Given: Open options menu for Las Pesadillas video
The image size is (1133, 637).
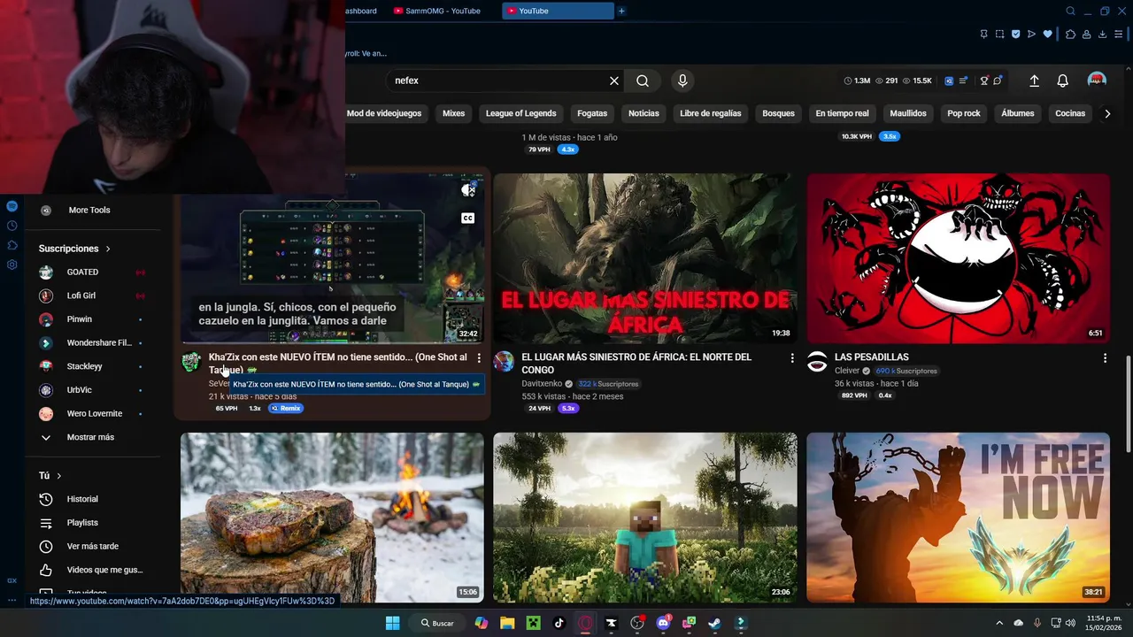Looking at the screenshot, I should click(1105, 357).
